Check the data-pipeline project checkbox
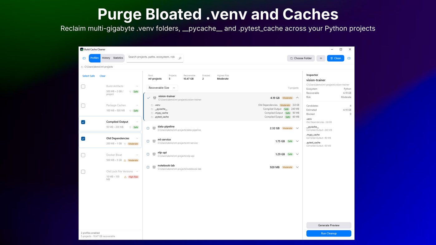436x245 pixels. click(148, 128)
